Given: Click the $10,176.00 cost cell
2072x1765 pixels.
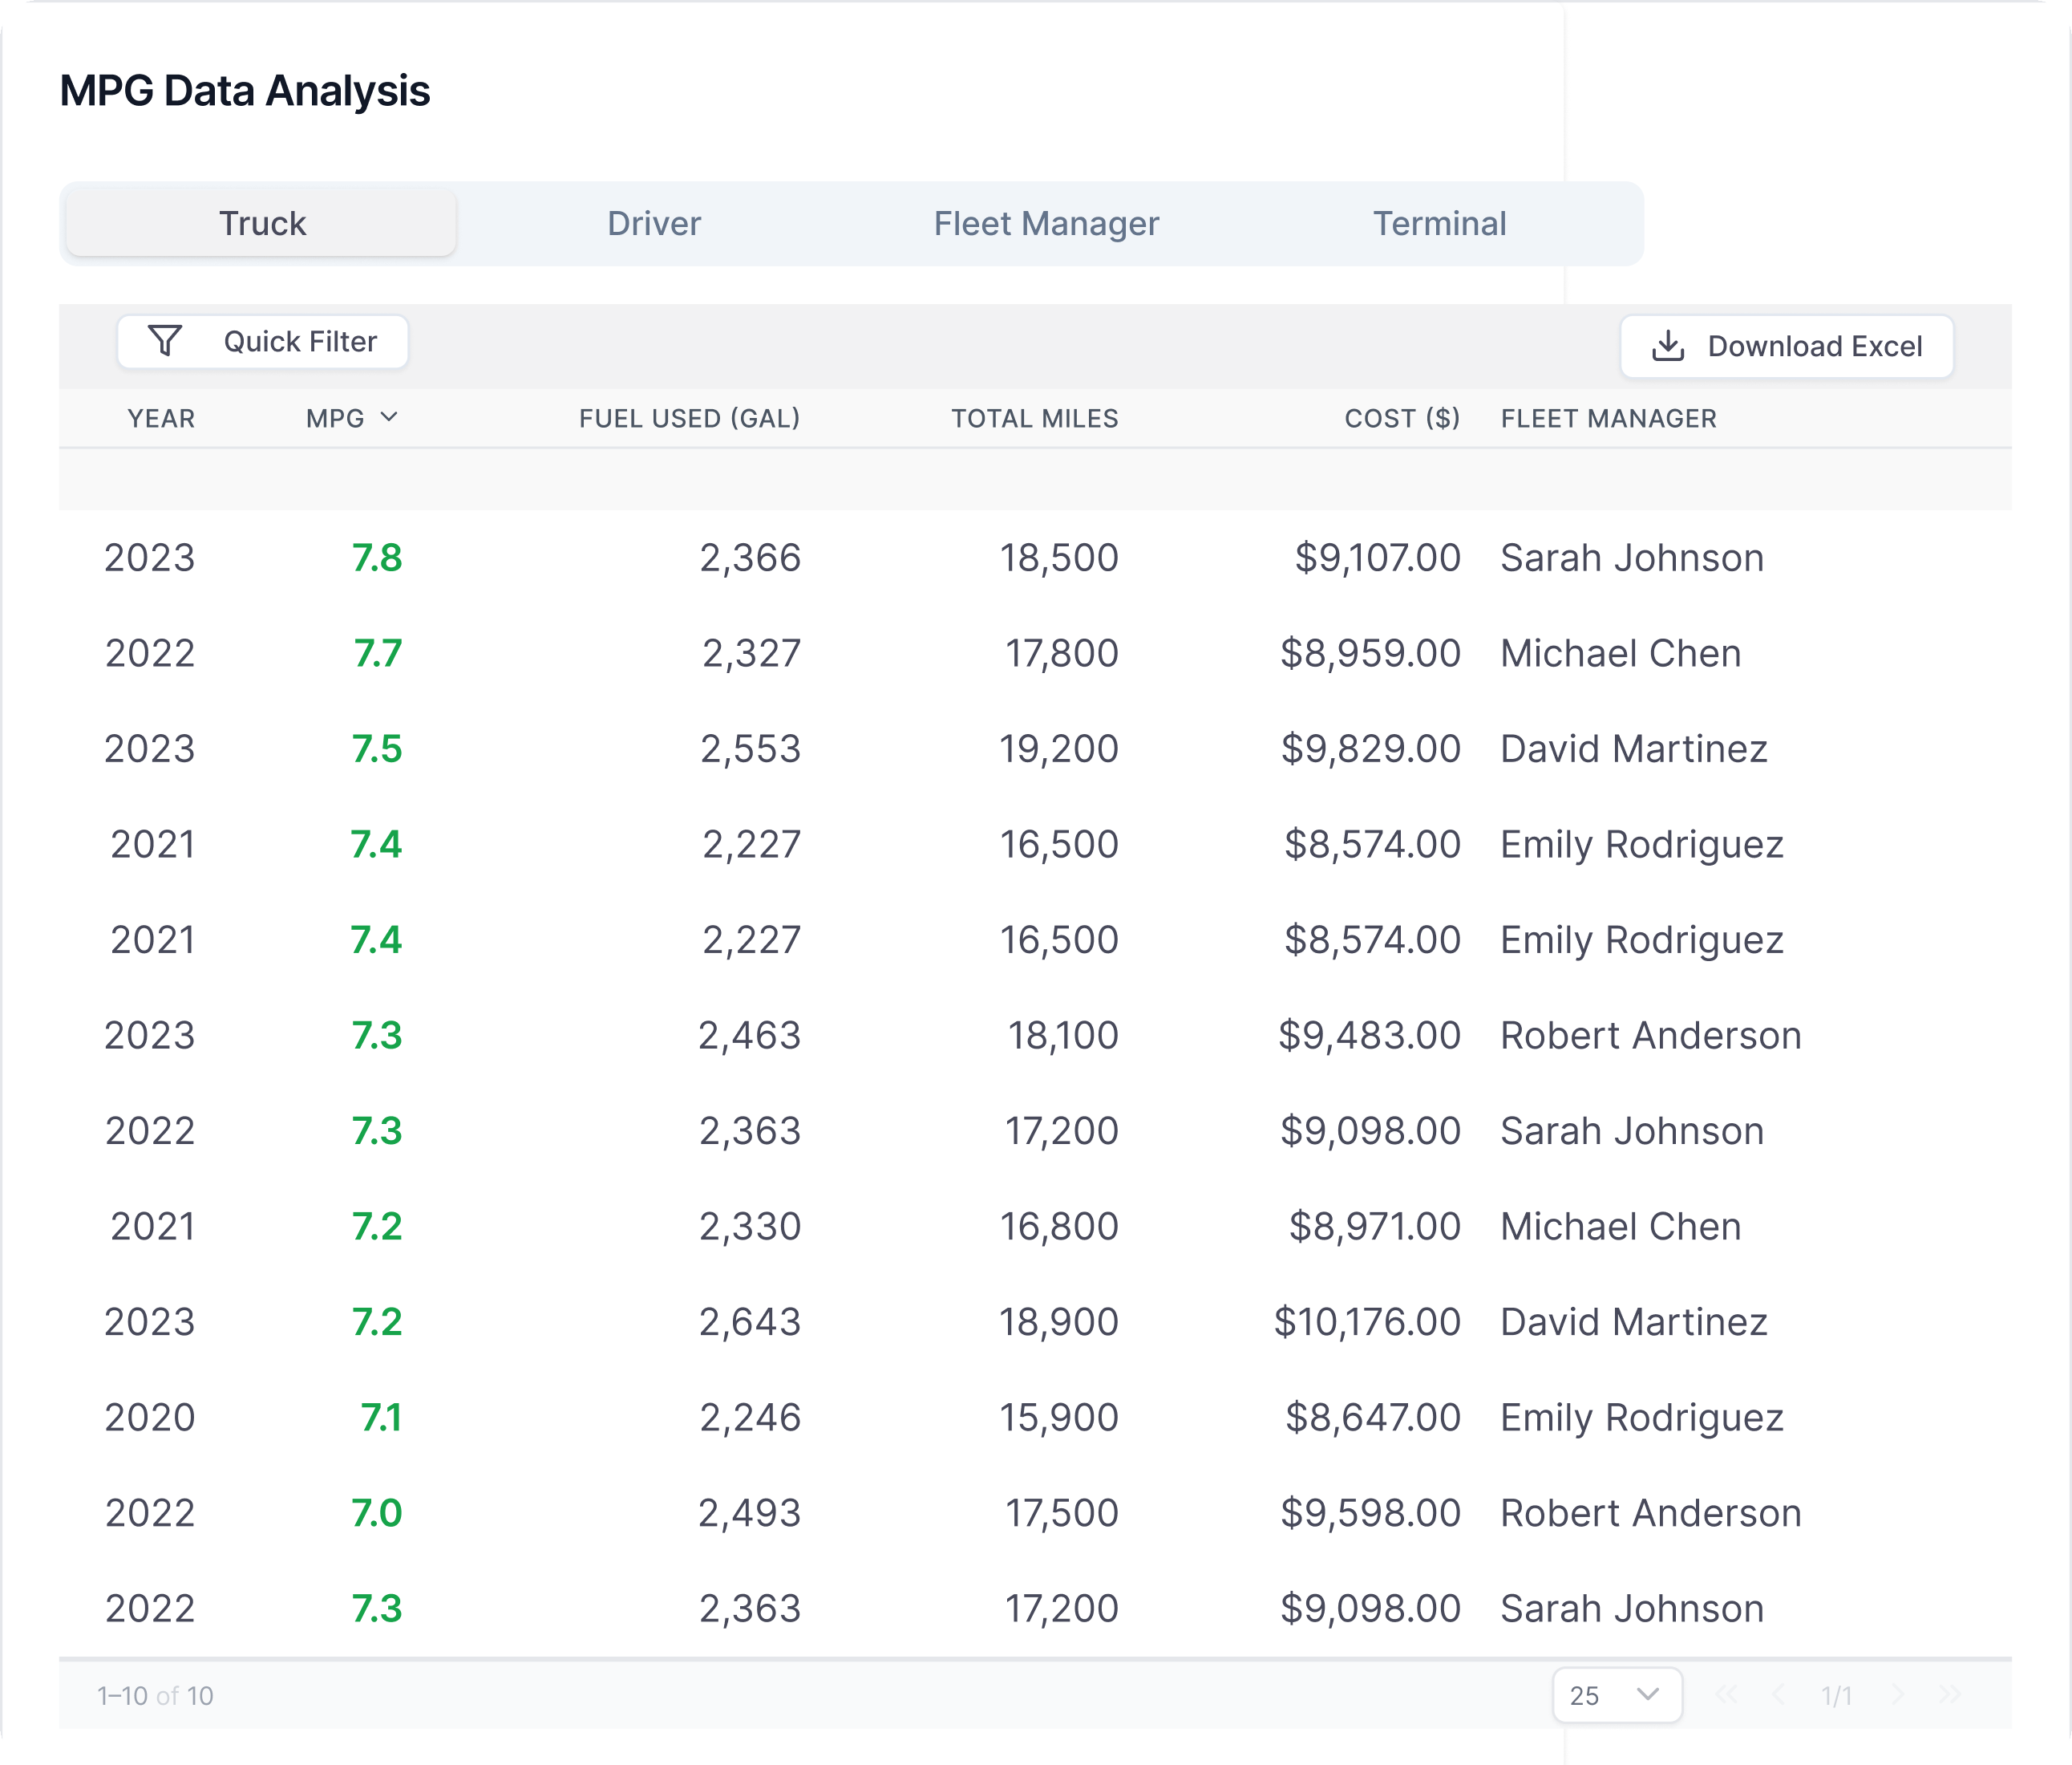Looking at the screenshot, I should click(x=1367, y=1323).
